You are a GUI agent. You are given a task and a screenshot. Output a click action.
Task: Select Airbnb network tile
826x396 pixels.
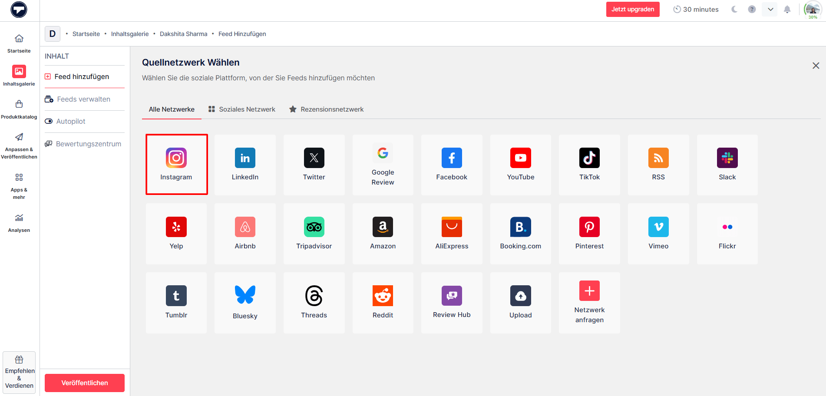(x=245, y=234)
